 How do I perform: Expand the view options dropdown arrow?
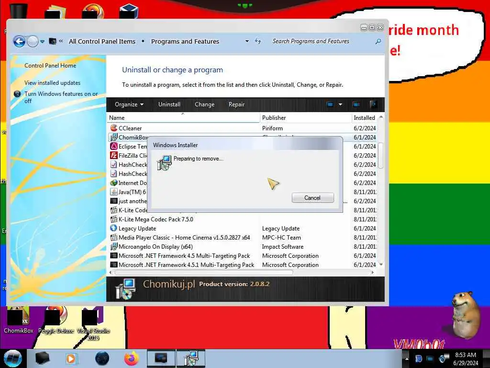(x=340, y=104)
